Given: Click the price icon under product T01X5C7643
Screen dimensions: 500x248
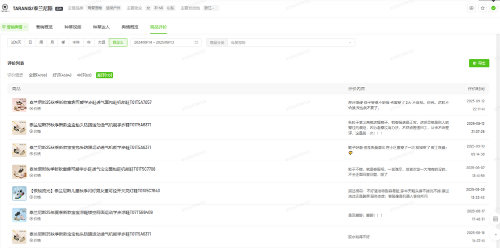Looking at the screenshot, I should (31, 197).
